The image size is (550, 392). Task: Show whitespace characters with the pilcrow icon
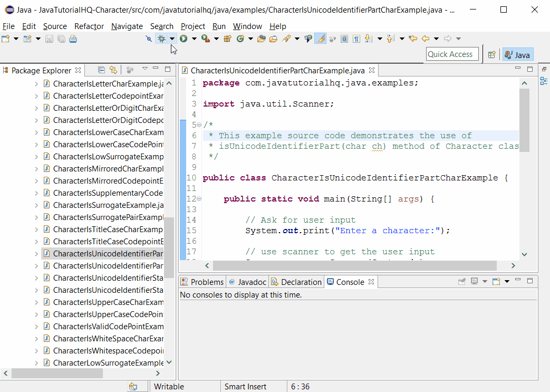pyautogui.click(x=355, y=38)
